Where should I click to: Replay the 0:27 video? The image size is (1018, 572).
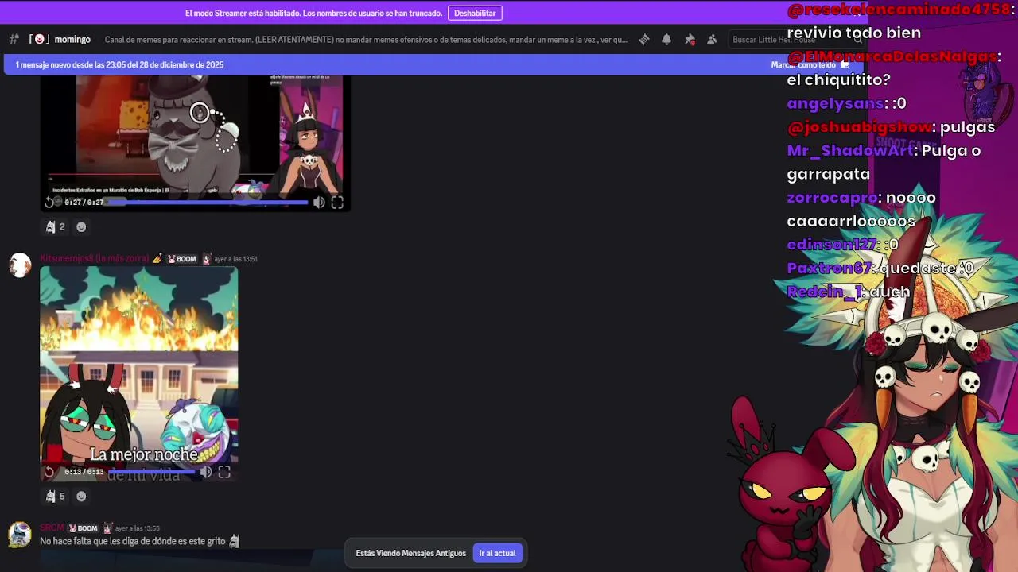49,203
